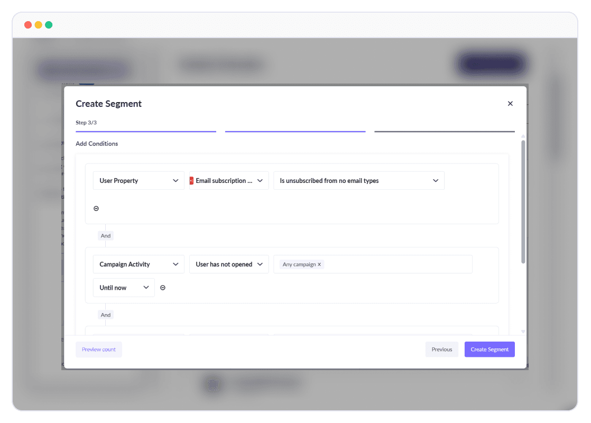The height and width of the screenshot is (423, 591).
Task: Toggle the first And operator
Action: coord(106,236)
